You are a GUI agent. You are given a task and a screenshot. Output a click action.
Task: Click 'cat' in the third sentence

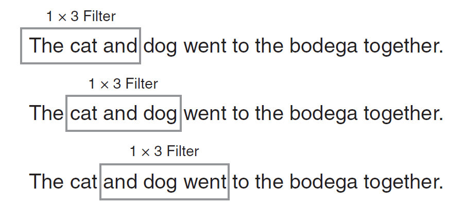coord(83,181)
